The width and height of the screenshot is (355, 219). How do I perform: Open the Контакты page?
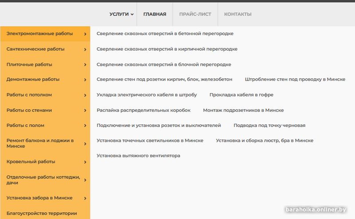[x=238, y=14]
